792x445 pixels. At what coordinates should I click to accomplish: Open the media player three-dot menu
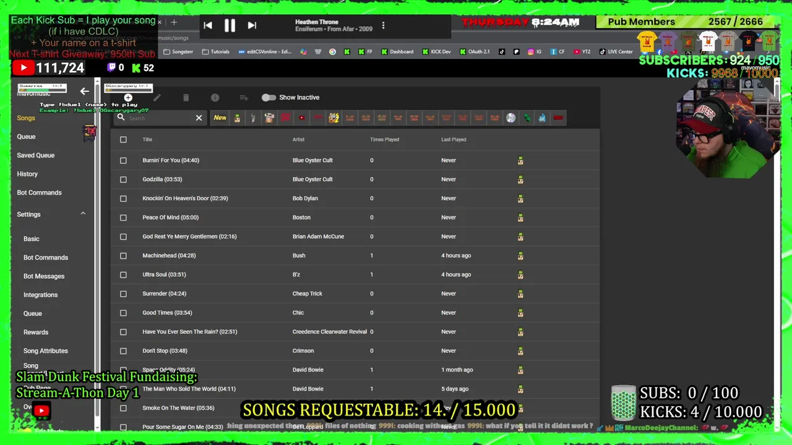click(383, 25)
